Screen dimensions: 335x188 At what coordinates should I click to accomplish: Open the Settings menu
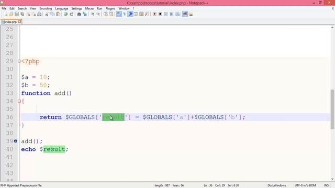(76, 8)
